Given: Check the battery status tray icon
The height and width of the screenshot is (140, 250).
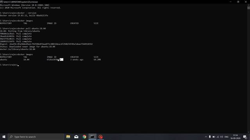Looking at the screenshot, I should (214, 136).
